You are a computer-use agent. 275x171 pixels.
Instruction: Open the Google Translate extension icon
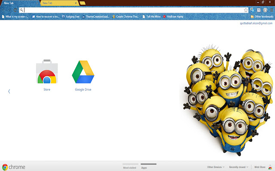point(252,10)
